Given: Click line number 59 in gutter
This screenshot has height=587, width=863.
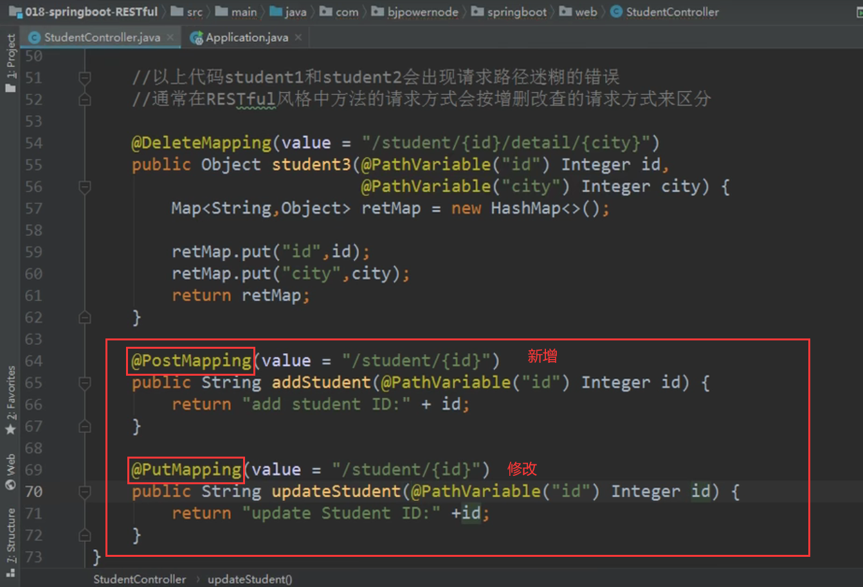Looking at the screenshot, I should pyautogui.click(x=33, y=252).
